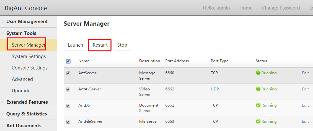Image resolution: width=313 pixels, height=131 pixels.
Task: Click port address 6660
Action: point(170,73)
